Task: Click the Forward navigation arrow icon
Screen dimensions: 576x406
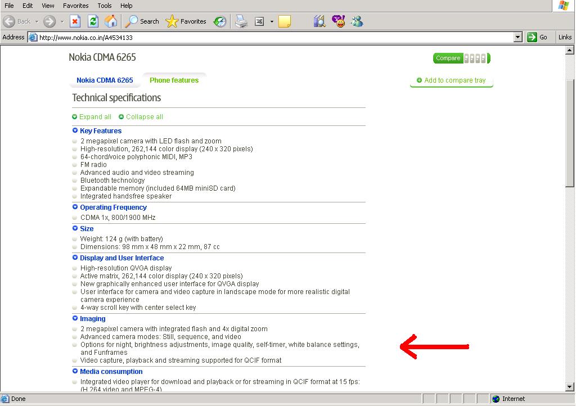Action: tap(49, 21)
